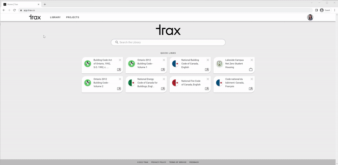
Task: Click briefcase icon on Lakeside Campus card
Action: point(251,69)
